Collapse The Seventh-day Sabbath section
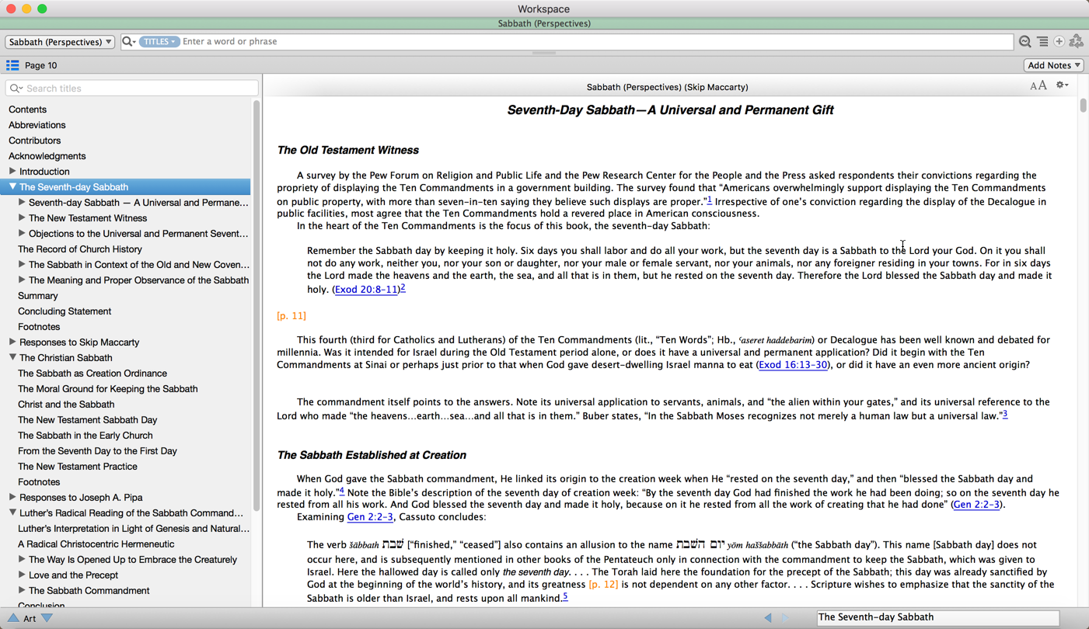The image size is (1089, 629). point(12,186)
